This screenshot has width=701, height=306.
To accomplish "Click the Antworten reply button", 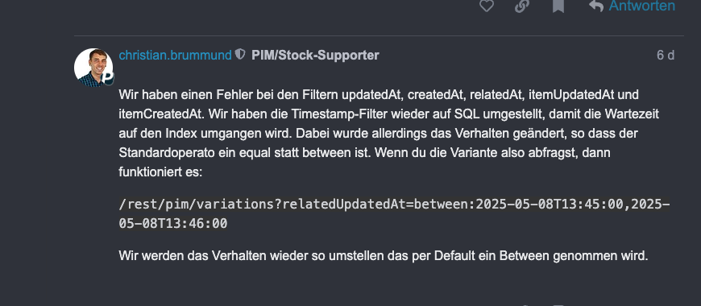I will [x=633, y=6].
